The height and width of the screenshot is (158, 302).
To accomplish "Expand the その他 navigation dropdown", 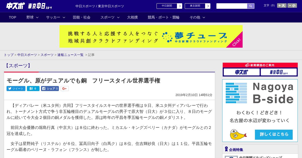I will [x=197, y=17].
